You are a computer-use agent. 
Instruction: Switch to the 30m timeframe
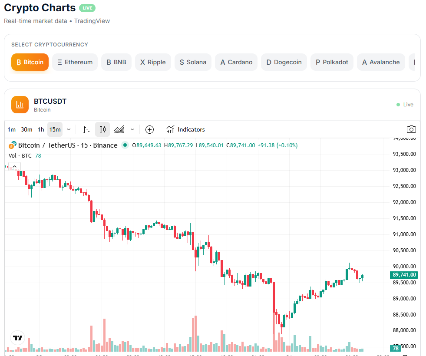(x=26, y=129)
